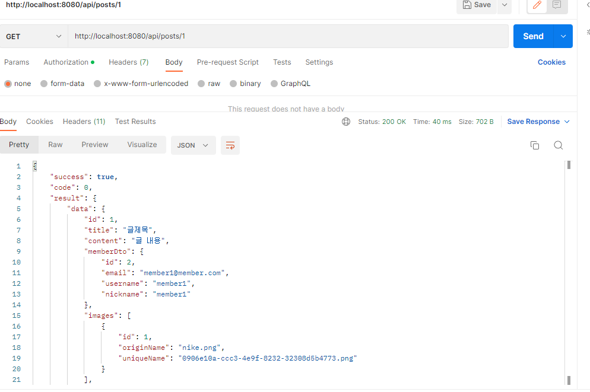Click the Save Response link

click(533, 122)
